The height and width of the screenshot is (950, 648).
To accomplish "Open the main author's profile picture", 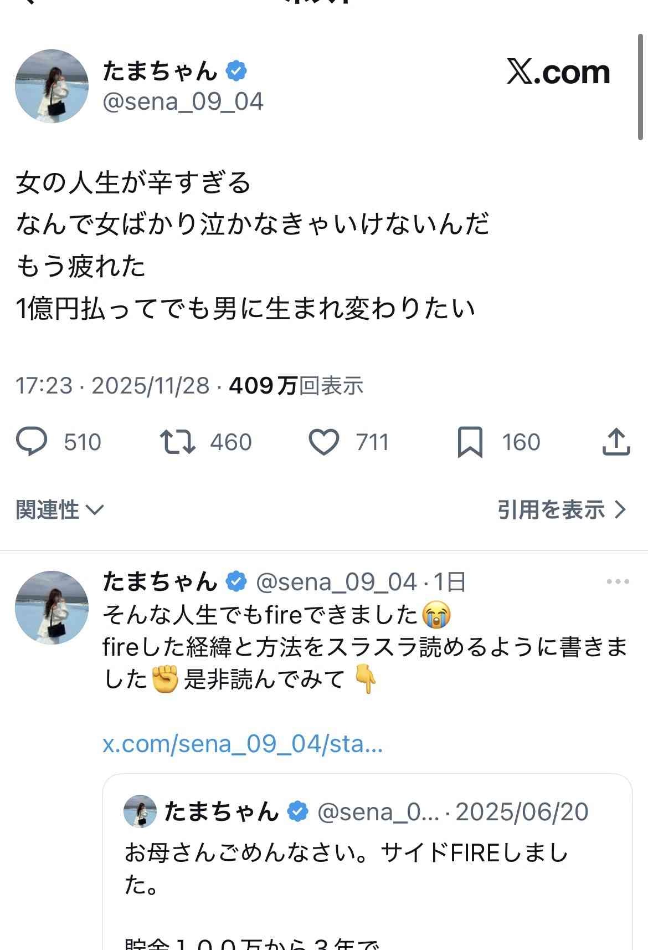I will click(52, 86).
